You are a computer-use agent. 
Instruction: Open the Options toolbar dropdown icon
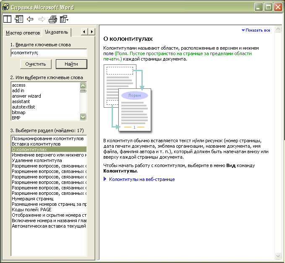click(64, 19)
